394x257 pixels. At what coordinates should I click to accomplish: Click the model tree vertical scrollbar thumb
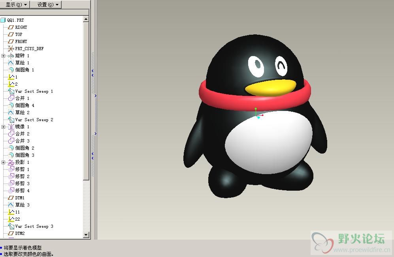[86, 101]
